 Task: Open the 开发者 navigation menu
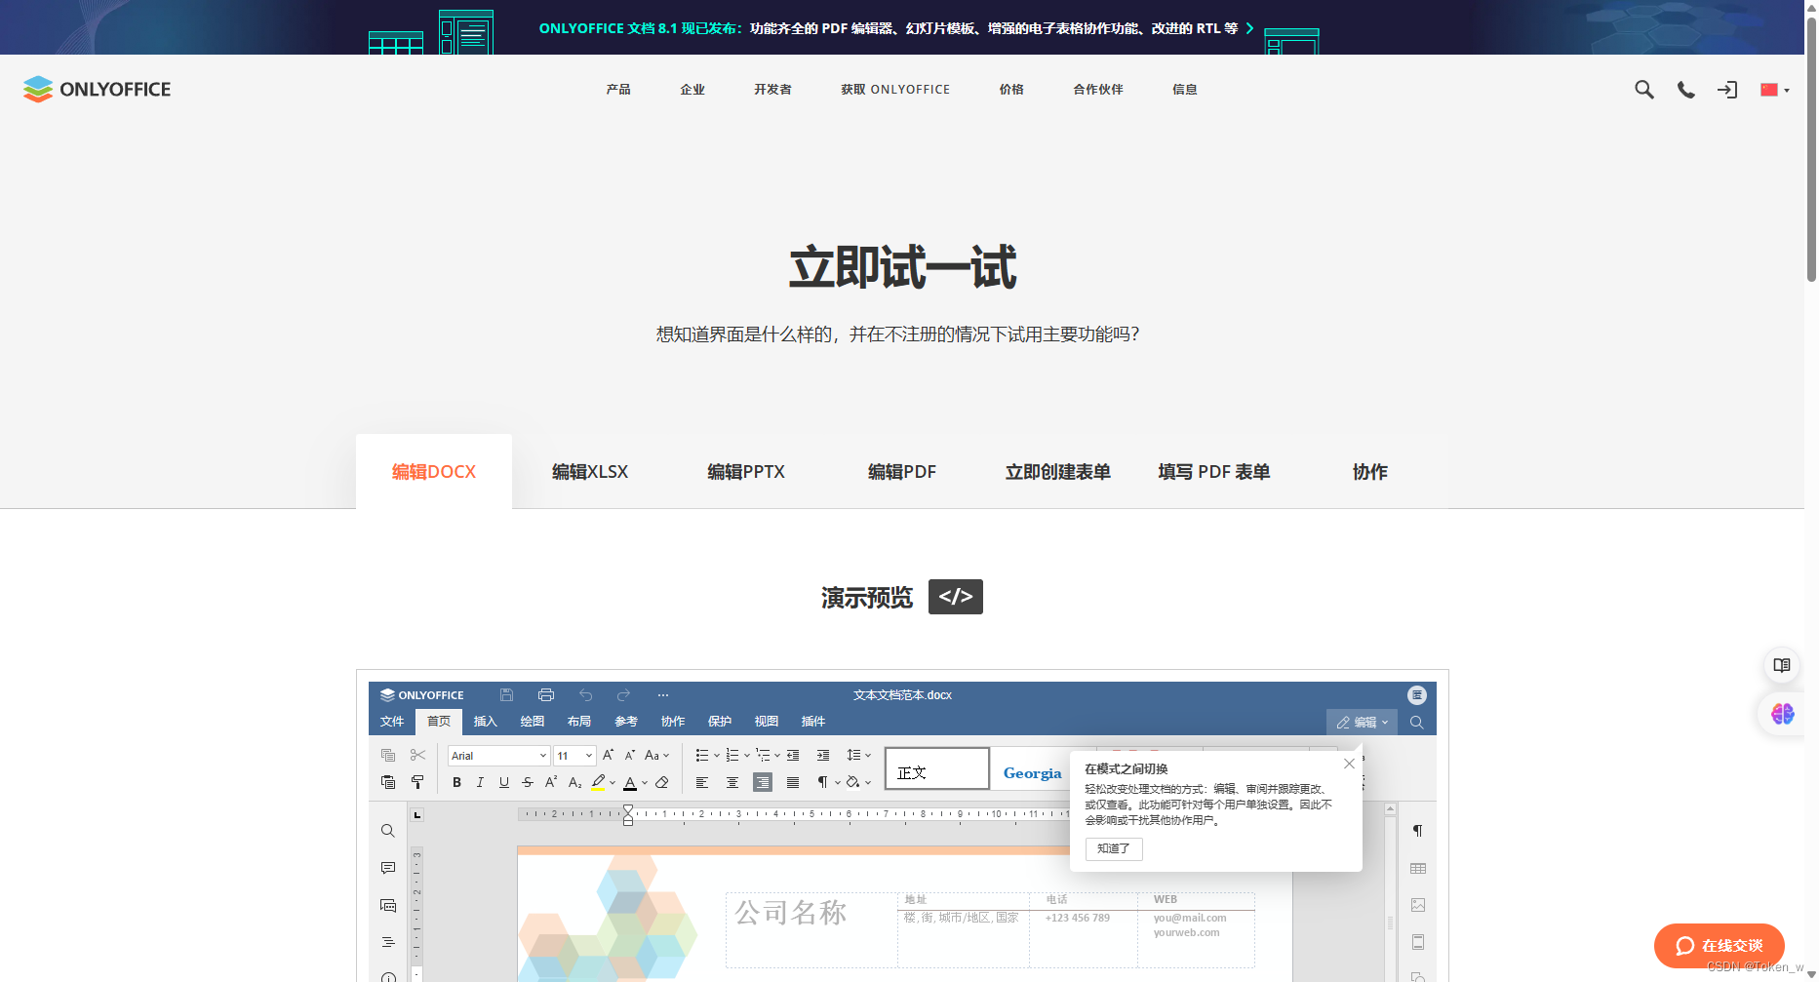point(772,89)
